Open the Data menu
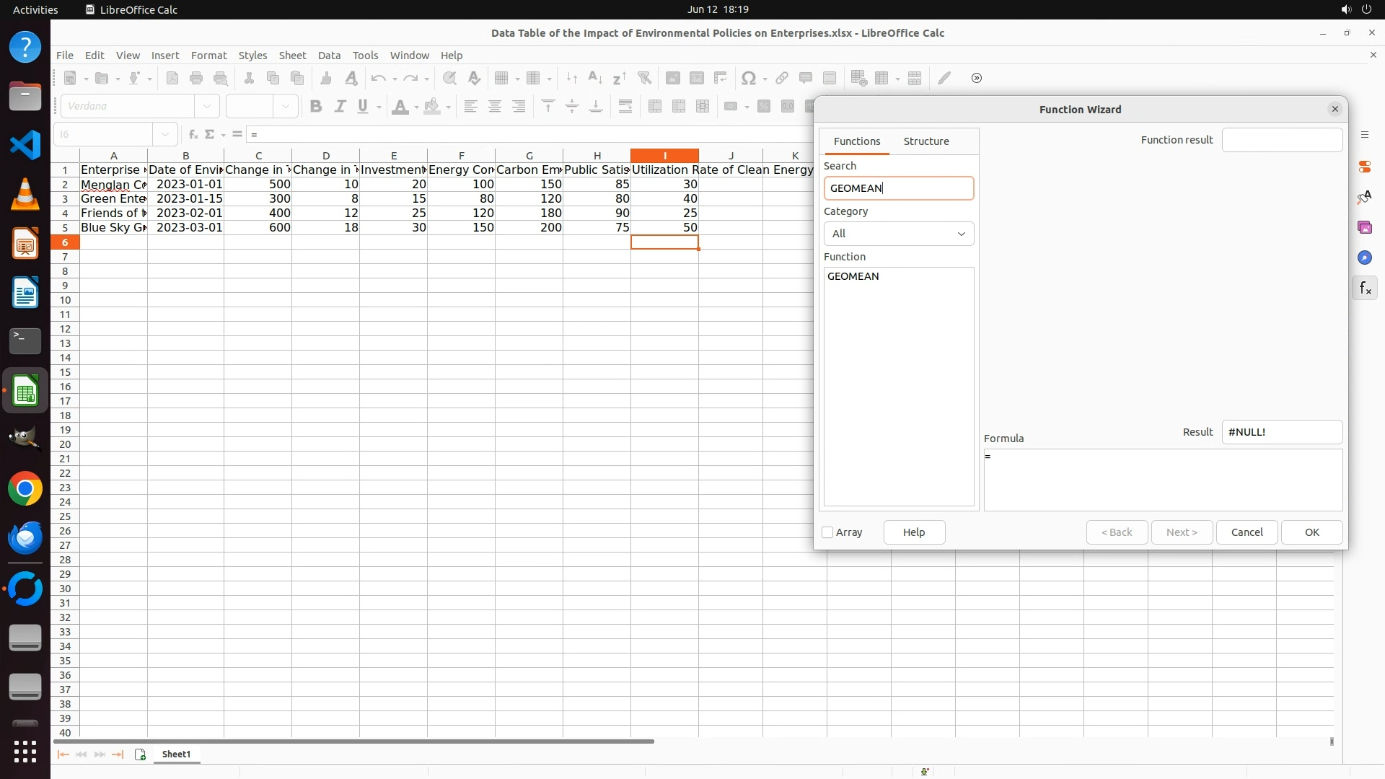Image resolution: width=1385 pixels, height=779 pixels. pos(329,56)
